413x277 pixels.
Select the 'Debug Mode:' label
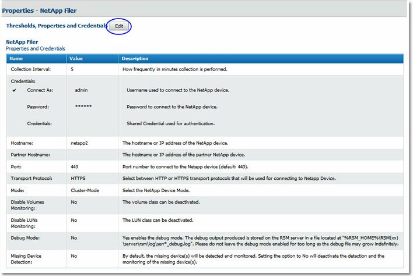point(25,238)
